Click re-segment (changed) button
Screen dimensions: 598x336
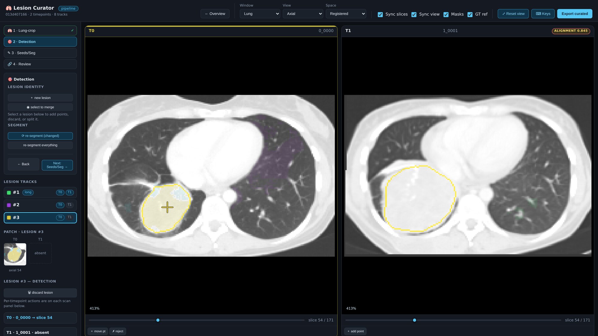pyautogui.click(x=40, y=136)
